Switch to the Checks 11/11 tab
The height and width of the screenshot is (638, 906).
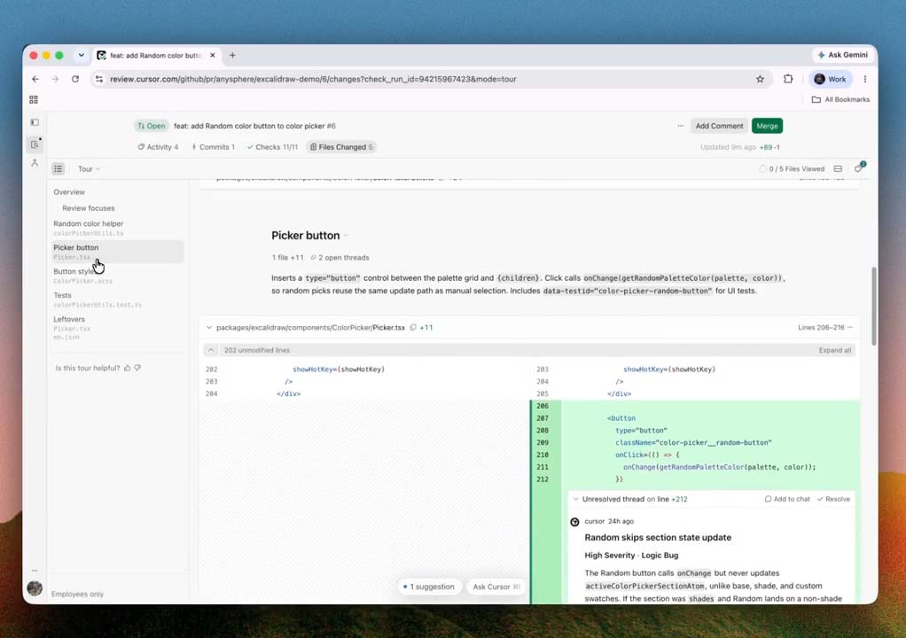pos(272,147)
